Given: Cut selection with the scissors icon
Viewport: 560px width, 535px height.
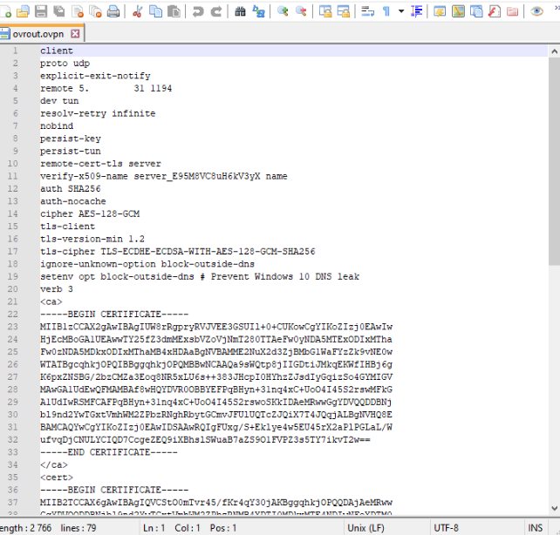Looking at the screenshot, I should coord(138,11).
